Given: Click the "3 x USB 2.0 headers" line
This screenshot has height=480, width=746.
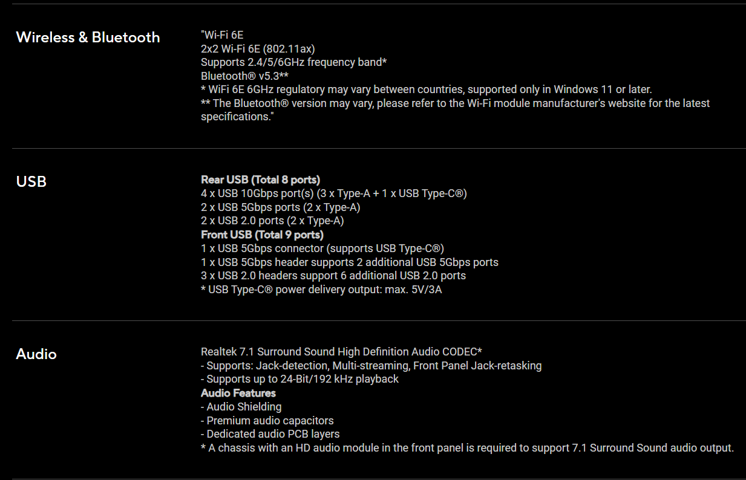Looking at the screenshot, I should tap(333, 276).
